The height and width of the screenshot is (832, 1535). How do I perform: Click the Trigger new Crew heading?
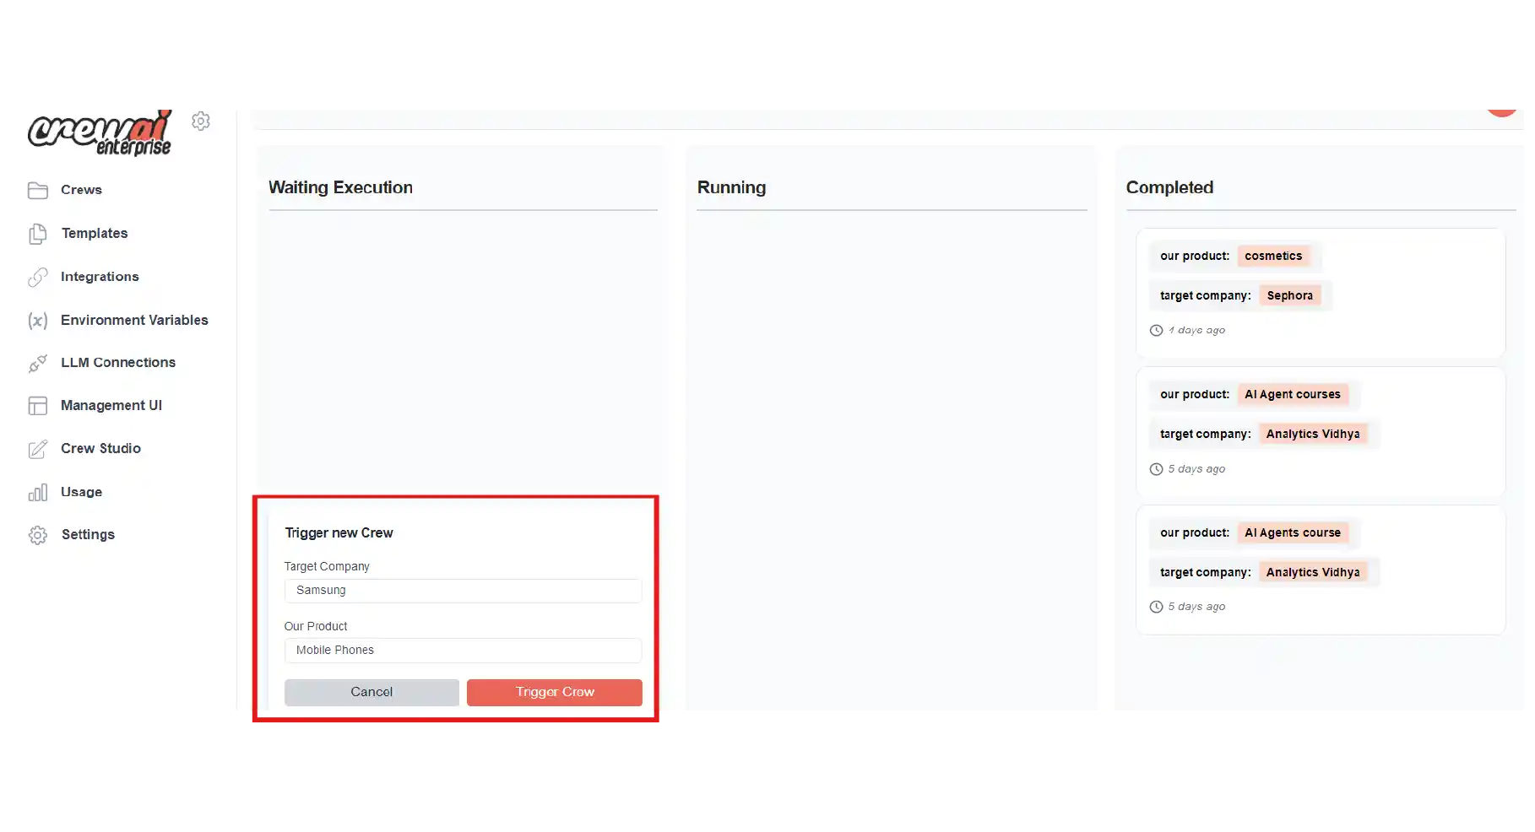(339, 533)
